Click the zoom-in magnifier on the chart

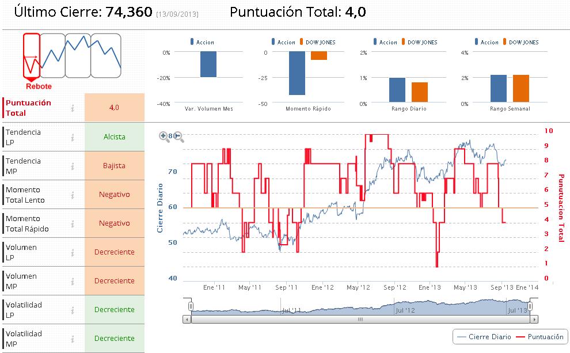[164, 136]
